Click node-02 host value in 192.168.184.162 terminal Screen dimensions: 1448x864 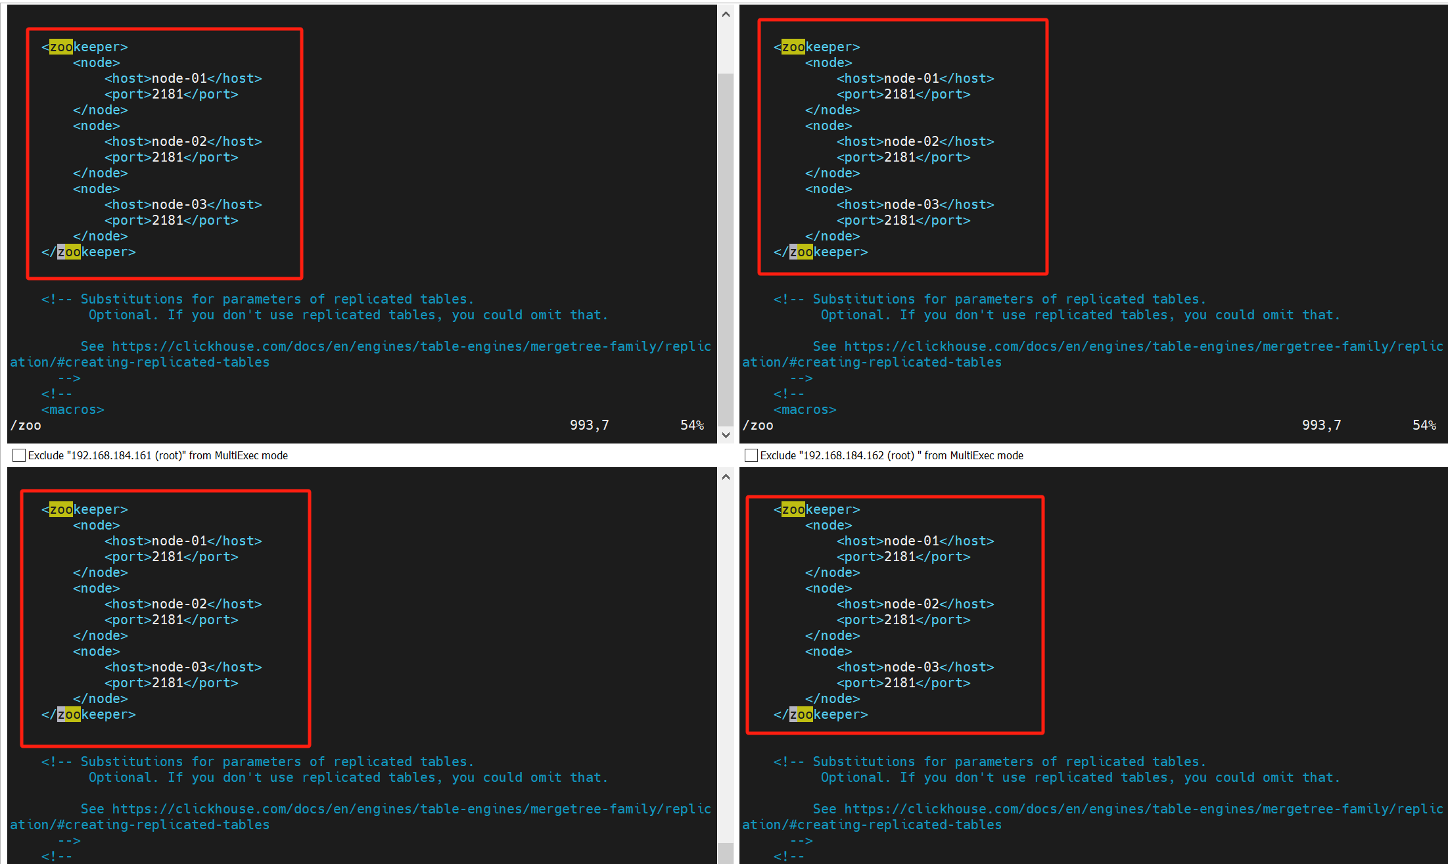click(x=911, y=141)
